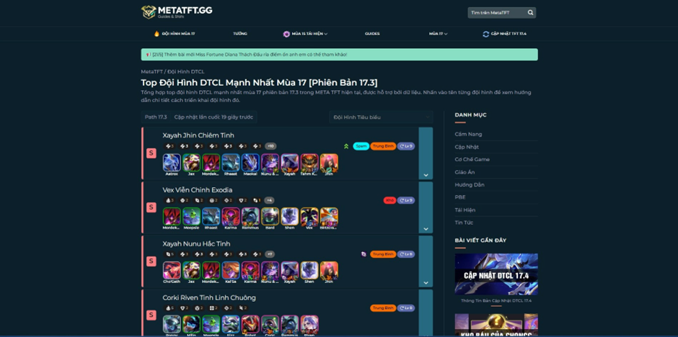Click Aatrox icon in Xayah Jhin Chiêm Tinh
Screen dimensions: 678x337
pyautogui.click(x=172, y=163)
